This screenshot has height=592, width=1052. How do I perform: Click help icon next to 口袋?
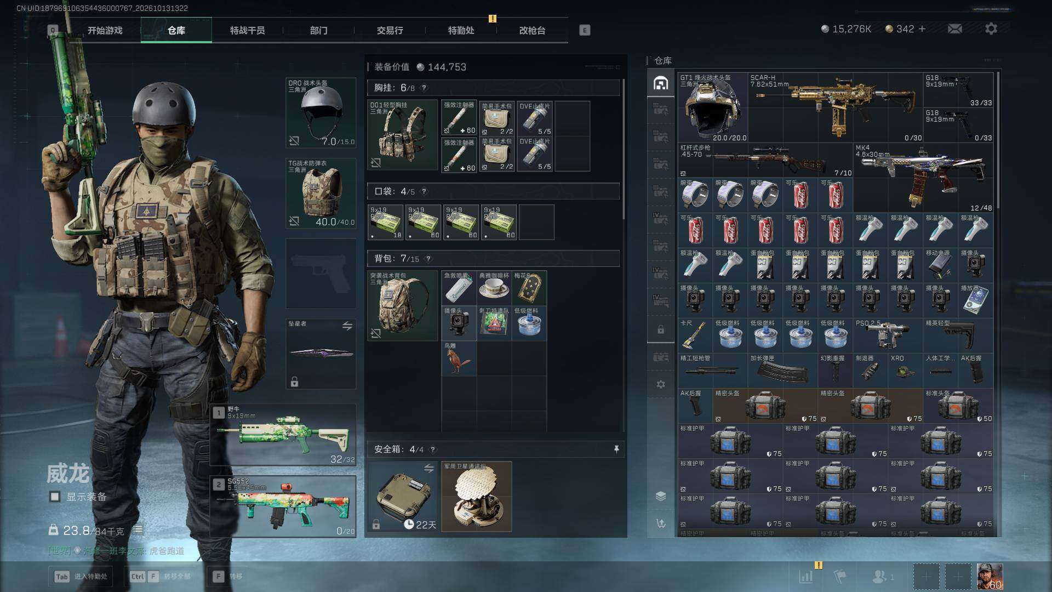[x=424, y=191]
